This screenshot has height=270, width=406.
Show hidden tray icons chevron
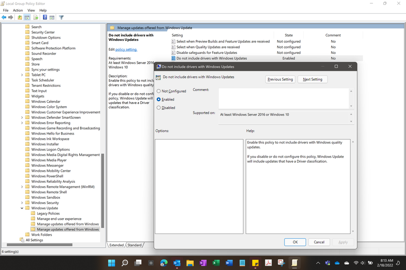[x=318, y=263]
